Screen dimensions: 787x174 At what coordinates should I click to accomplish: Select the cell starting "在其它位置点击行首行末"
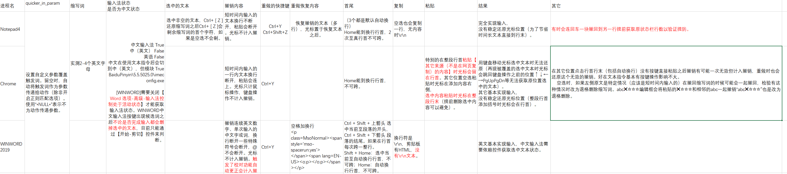(x=666, y=83)
